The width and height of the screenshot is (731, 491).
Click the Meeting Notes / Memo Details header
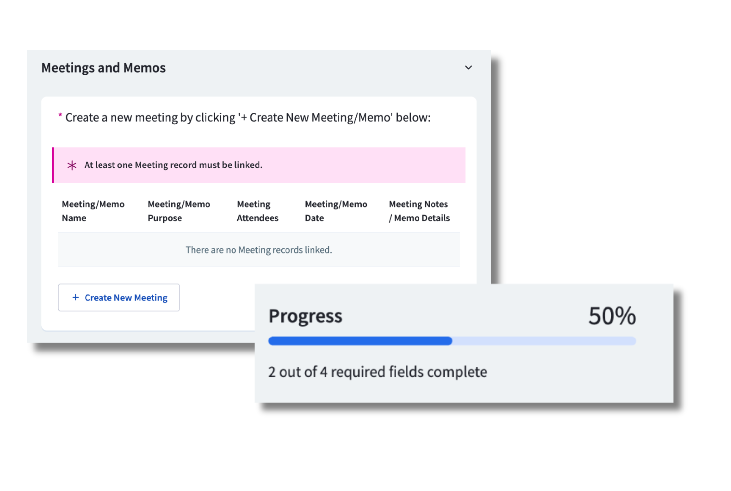419,211
